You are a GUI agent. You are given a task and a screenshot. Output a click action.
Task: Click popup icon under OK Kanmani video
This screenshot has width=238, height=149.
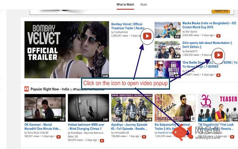coord(58,137)
